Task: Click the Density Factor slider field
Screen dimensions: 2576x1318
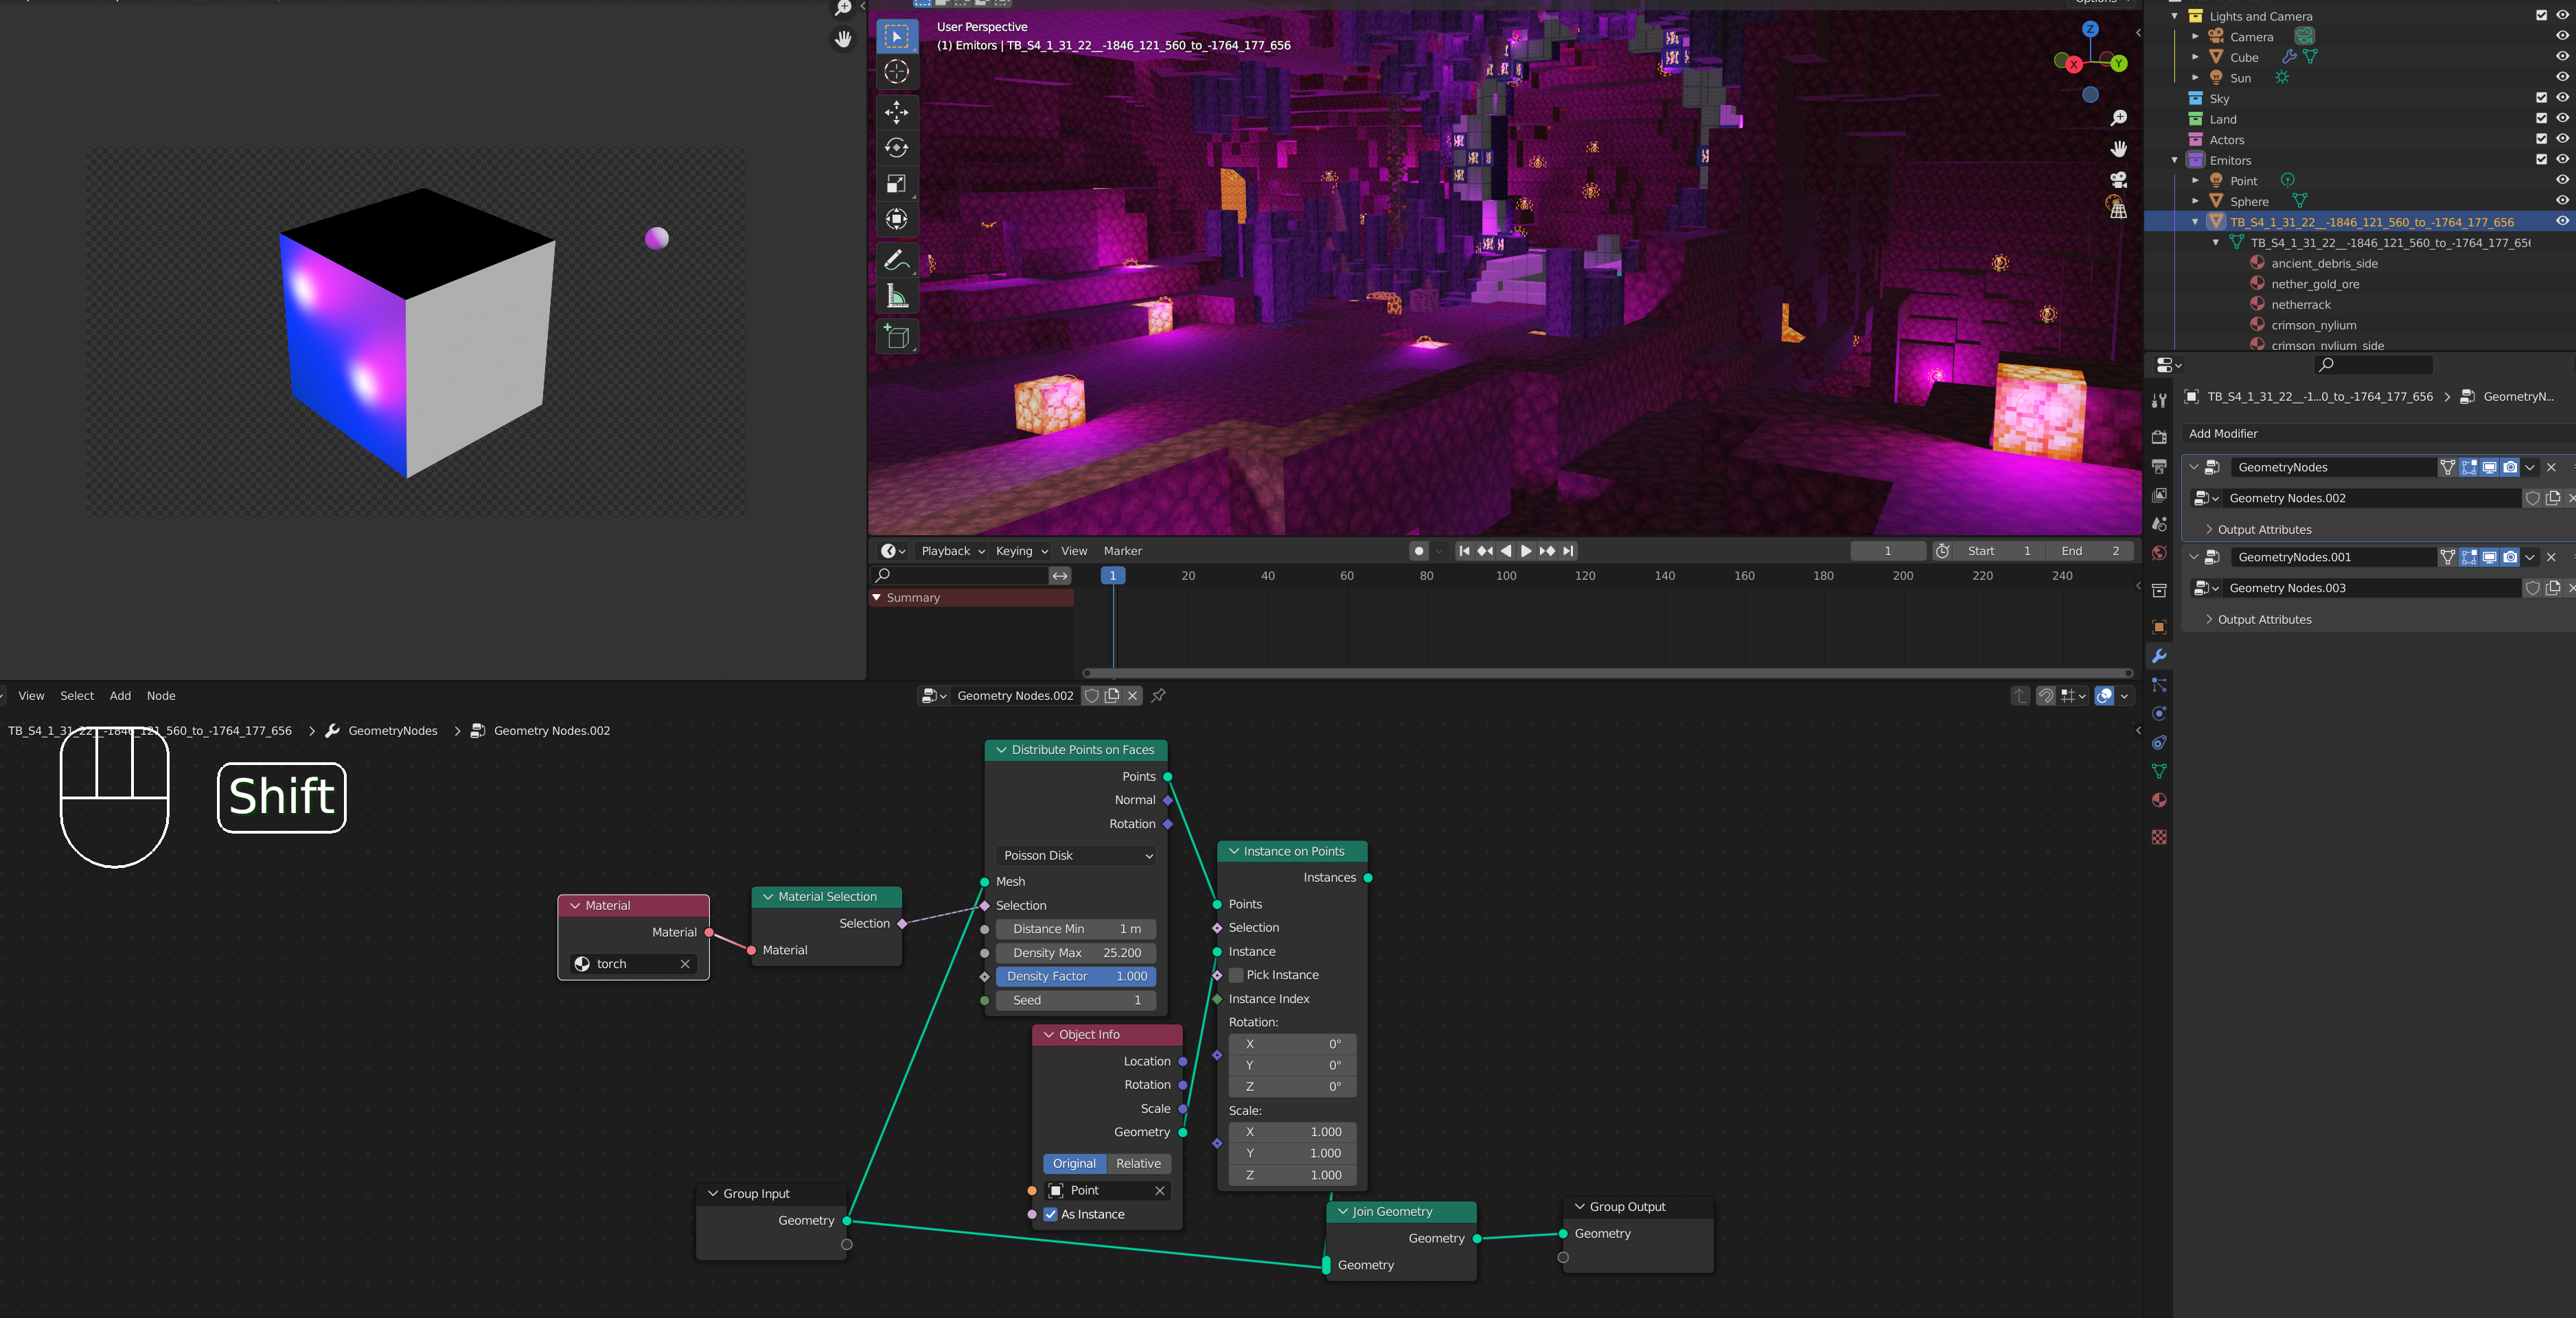Action: (x=1076, y=976)
